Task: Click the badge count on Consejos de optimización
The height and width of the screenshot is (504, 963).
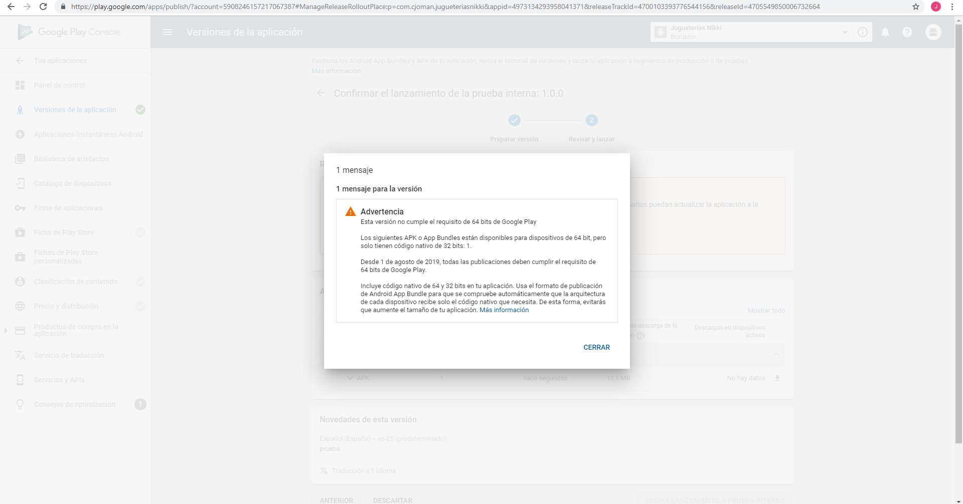Action: (x=140, y=404)
